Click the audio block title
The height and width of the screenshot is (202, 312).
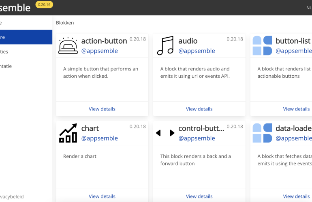tap(188, 41)
